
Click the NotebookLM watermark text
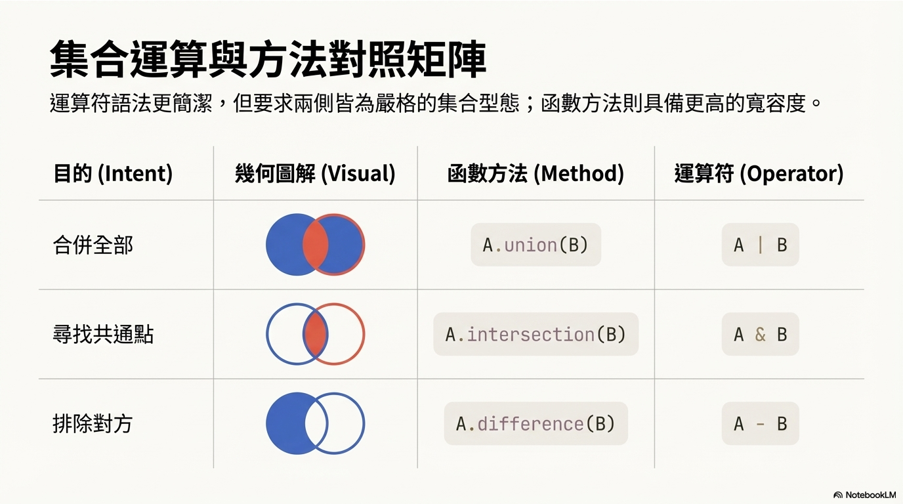pos(870,495)
